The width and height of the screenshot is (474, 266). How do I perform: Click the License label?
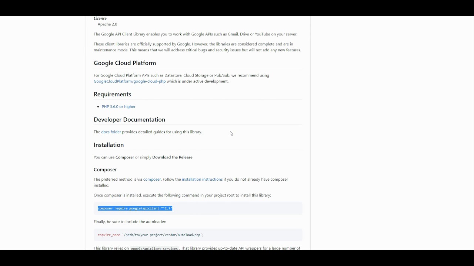click(100, 18)
